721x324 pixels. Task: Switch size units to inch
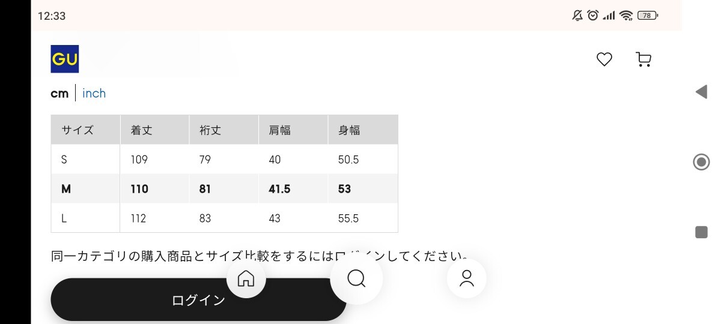[94, 93]
